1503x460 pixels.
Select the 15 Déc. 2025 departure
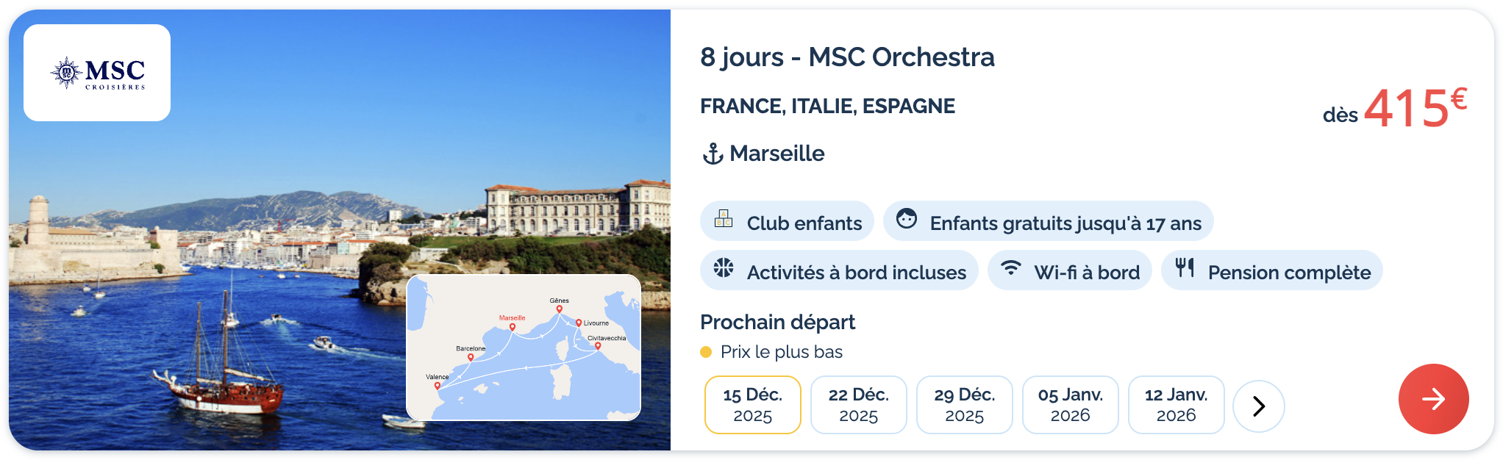click(752, 405)
